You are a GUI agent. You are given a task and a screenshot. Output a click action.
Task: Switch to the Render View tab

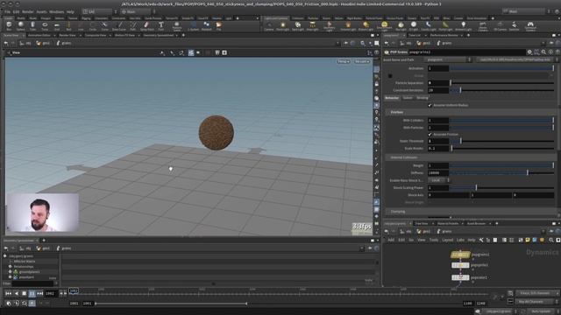[x=67, y=35]
